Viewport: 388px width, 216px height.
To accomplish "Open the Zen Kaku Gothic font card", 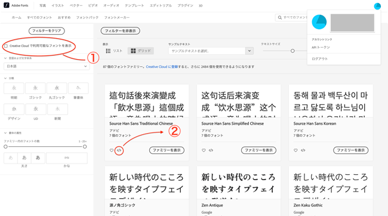I will [331, 191].
